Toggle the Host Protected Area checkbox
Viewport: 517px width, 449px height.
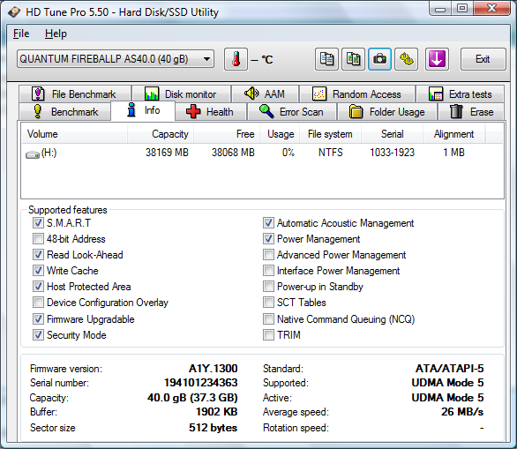tap(38, 286)
